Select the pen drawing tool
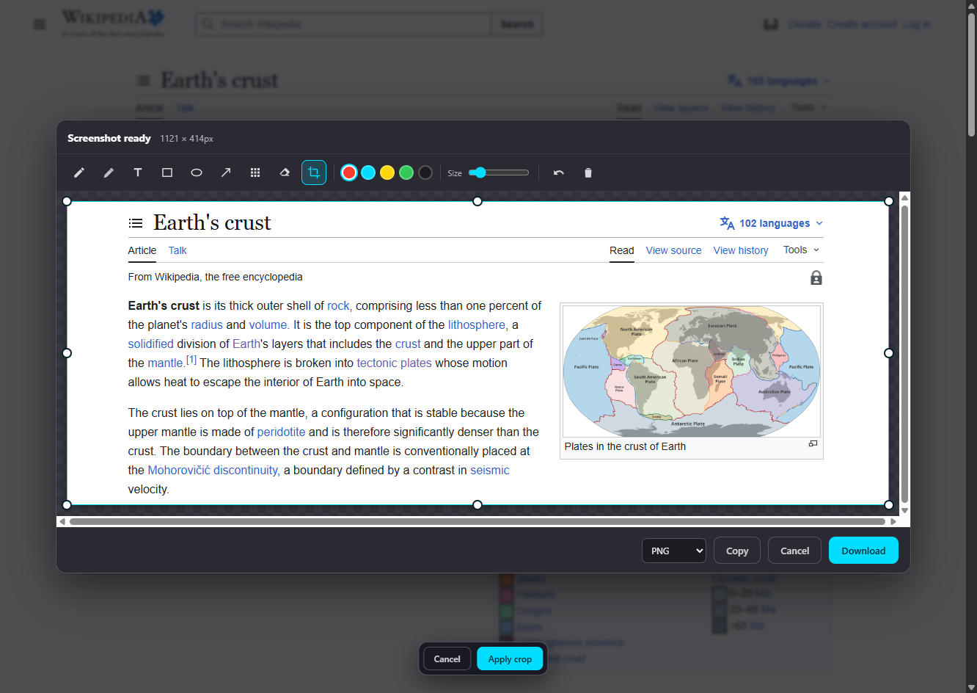This screenshot has width=977, height=693. coord(79,173)
